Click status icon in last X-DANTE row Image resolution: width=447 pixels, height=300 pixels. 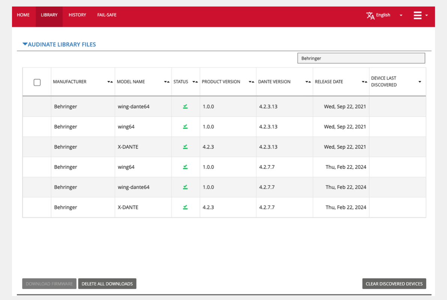tap(185, 207)
